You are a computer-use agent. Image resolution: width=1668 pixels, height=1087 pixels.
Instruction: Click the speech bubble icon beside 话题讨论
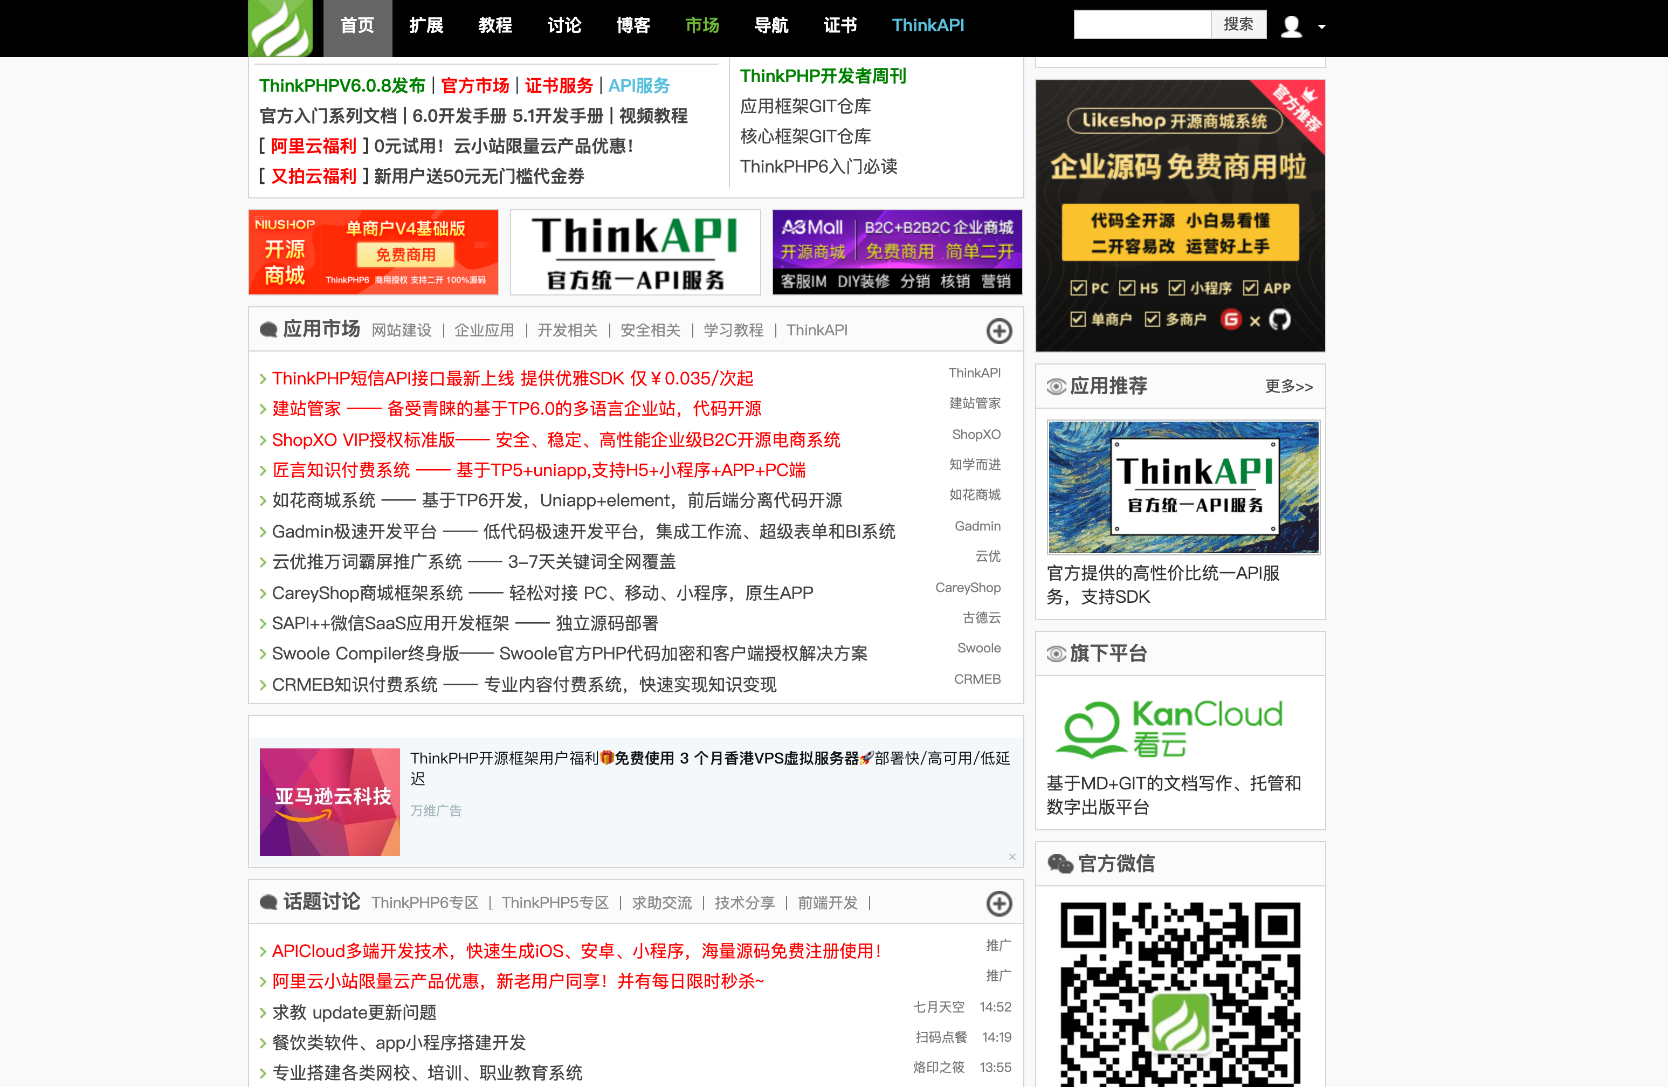(x=268, y=903)
